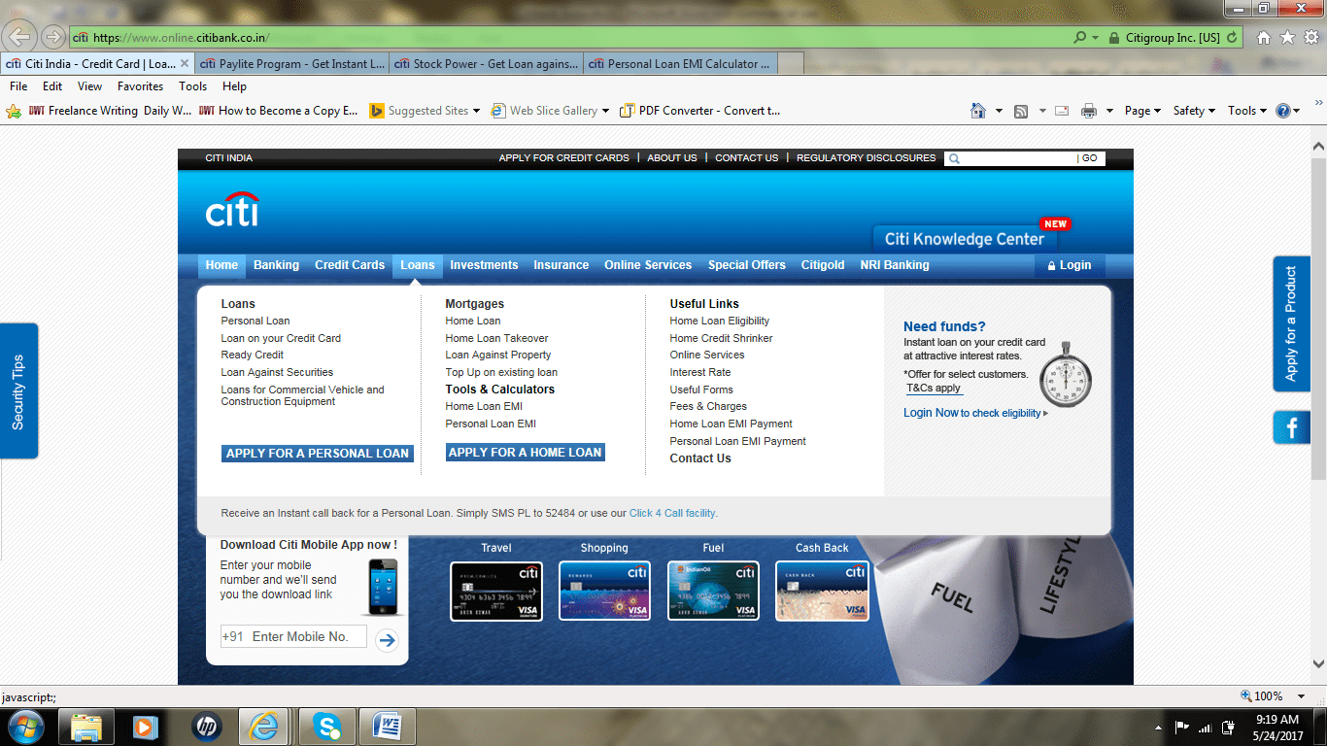Click the Add to Favorites bar star icon
The height and width of the screenshot is (746, 1327).
point(14,111)
